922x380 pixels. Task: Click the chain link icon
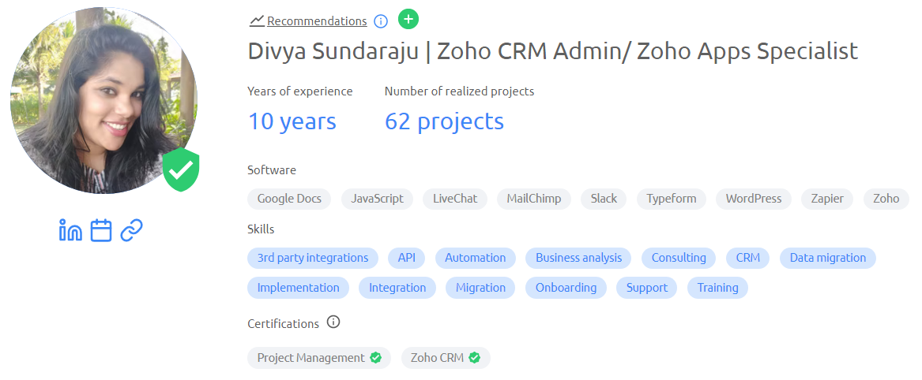coord(131,231)
